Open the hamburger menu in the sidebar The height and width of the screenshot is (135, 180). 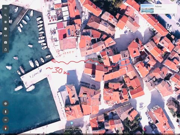point(6,8)
